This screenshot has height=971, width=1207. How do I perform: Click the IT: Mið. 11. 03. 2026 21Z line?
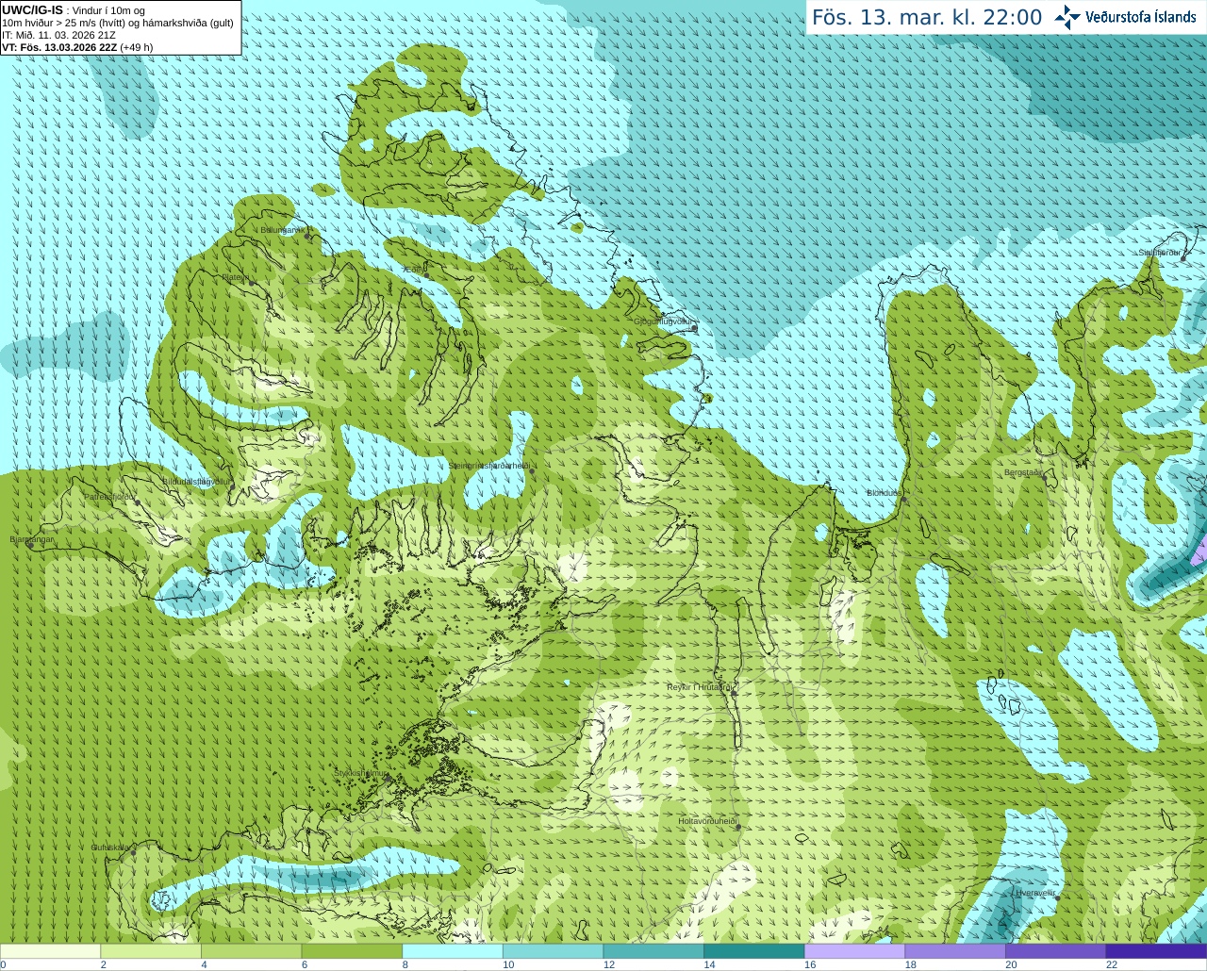tap(59, 35)
